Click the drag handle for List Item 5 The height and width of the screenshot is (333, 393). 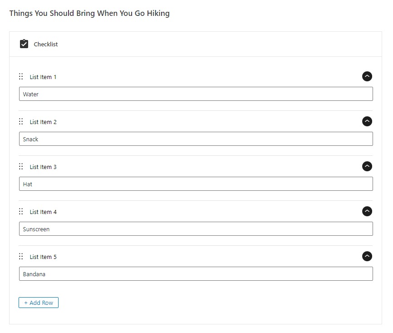20,256
